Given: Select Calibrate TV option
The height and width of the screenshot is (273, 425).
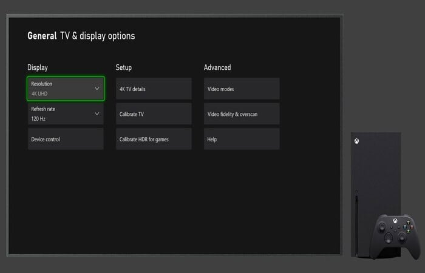Looking at the screenshot, I should coord(154,114).
